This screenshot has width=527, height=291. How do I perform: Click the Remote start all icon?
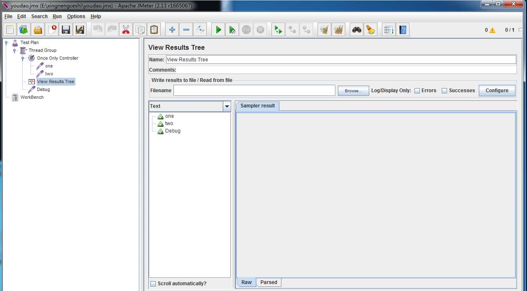tap(279, 30)
